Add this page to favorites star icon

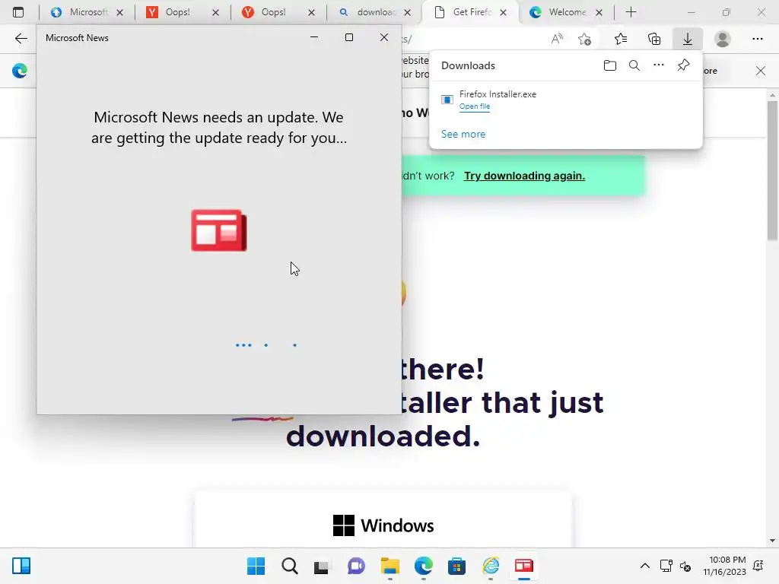[585, 39]
